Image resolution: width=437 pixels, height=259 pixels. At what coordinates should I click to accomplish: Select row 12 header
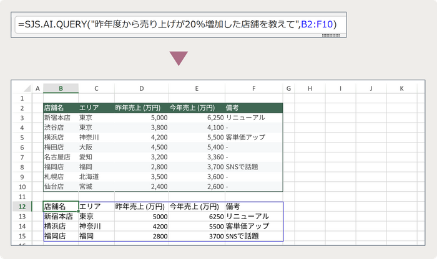point(22,206)
